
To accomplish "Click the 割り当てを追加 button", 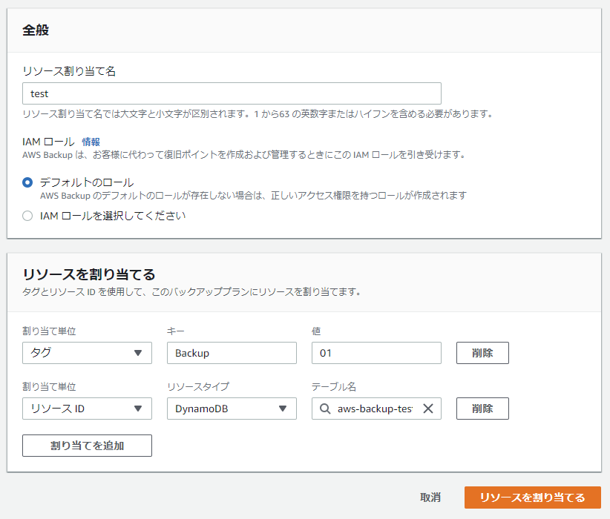I will pos(87,446).
